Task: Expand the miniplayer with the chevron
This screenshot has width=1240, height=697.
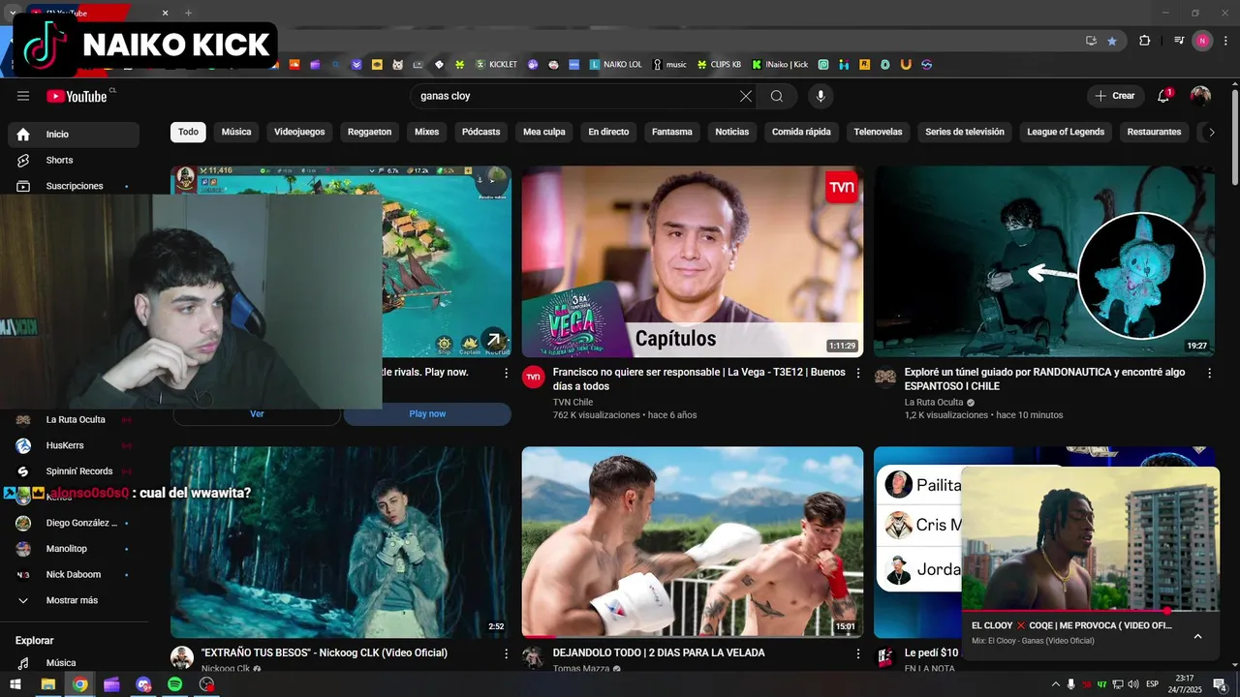Action: pyautogui.click(x=1197, y=636)
